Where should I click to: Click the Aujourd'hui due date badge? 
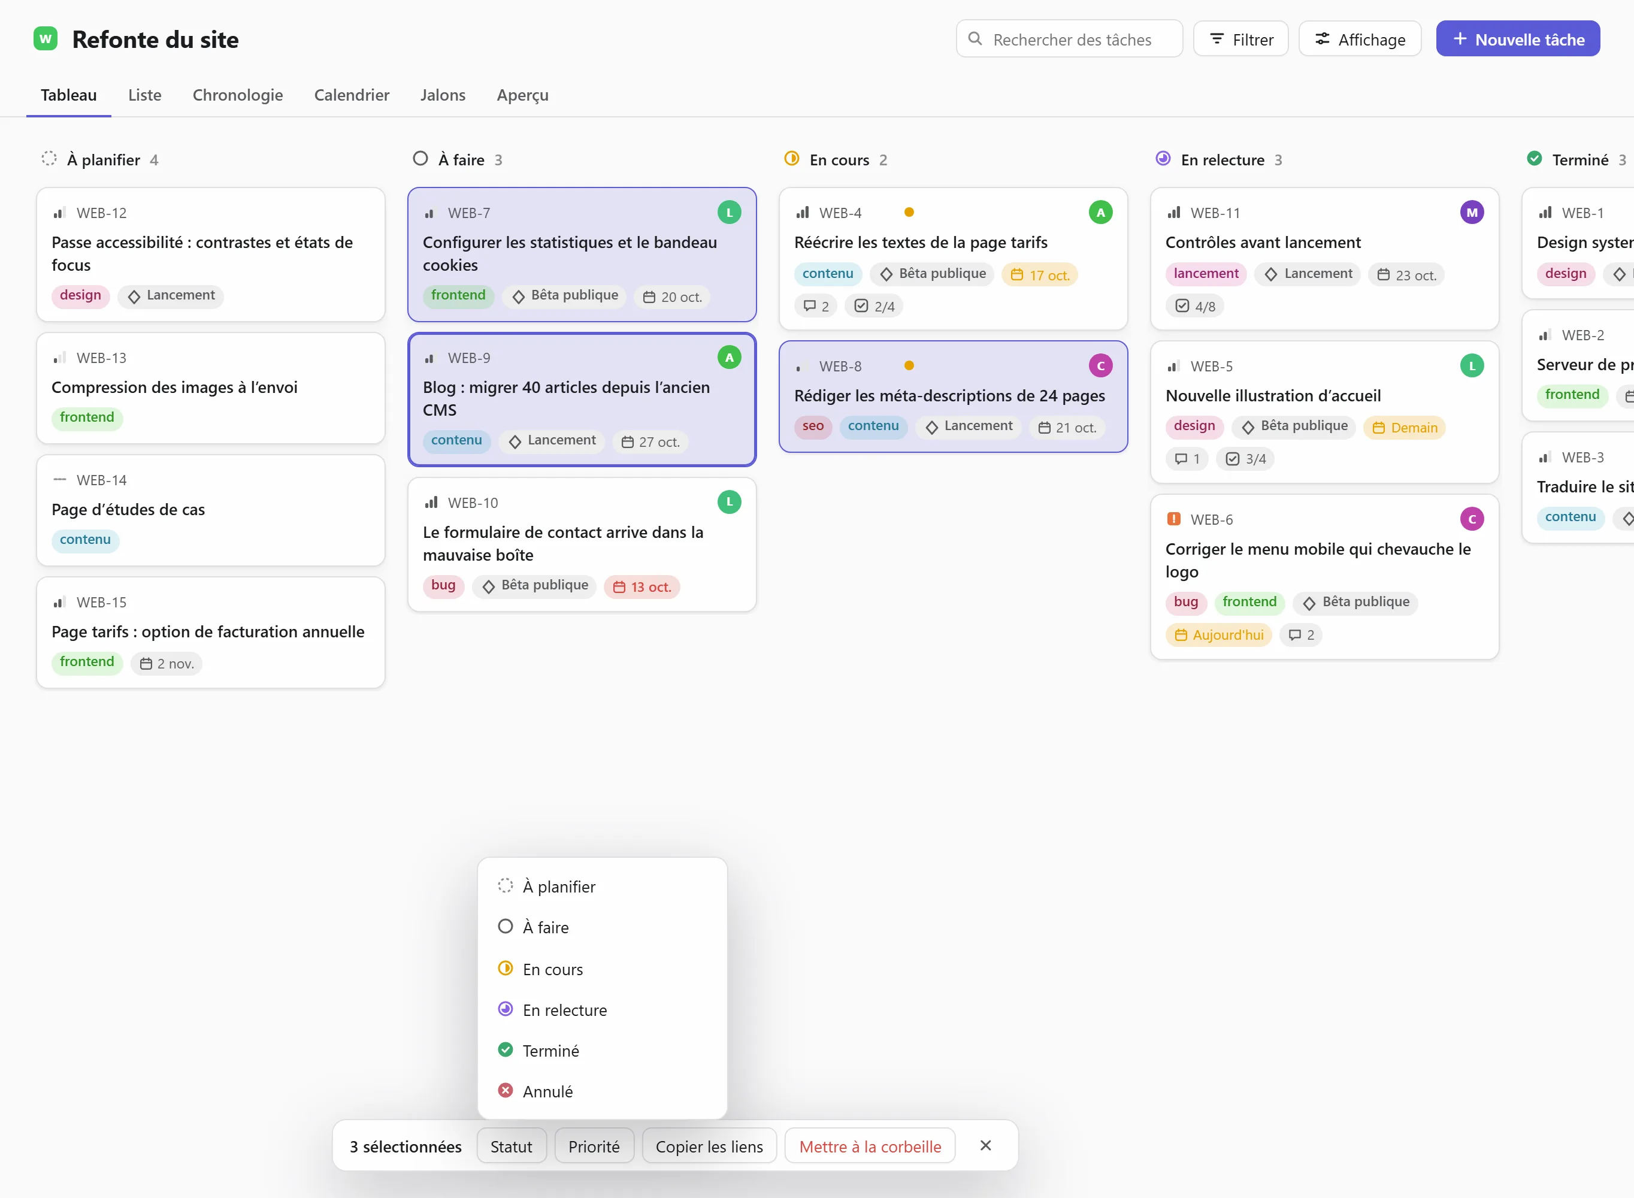[x=1219, y=636]
